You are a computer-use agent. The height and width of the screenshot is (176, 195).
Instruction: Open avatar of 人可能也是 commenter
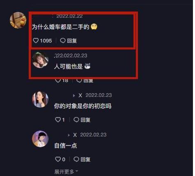40,60
